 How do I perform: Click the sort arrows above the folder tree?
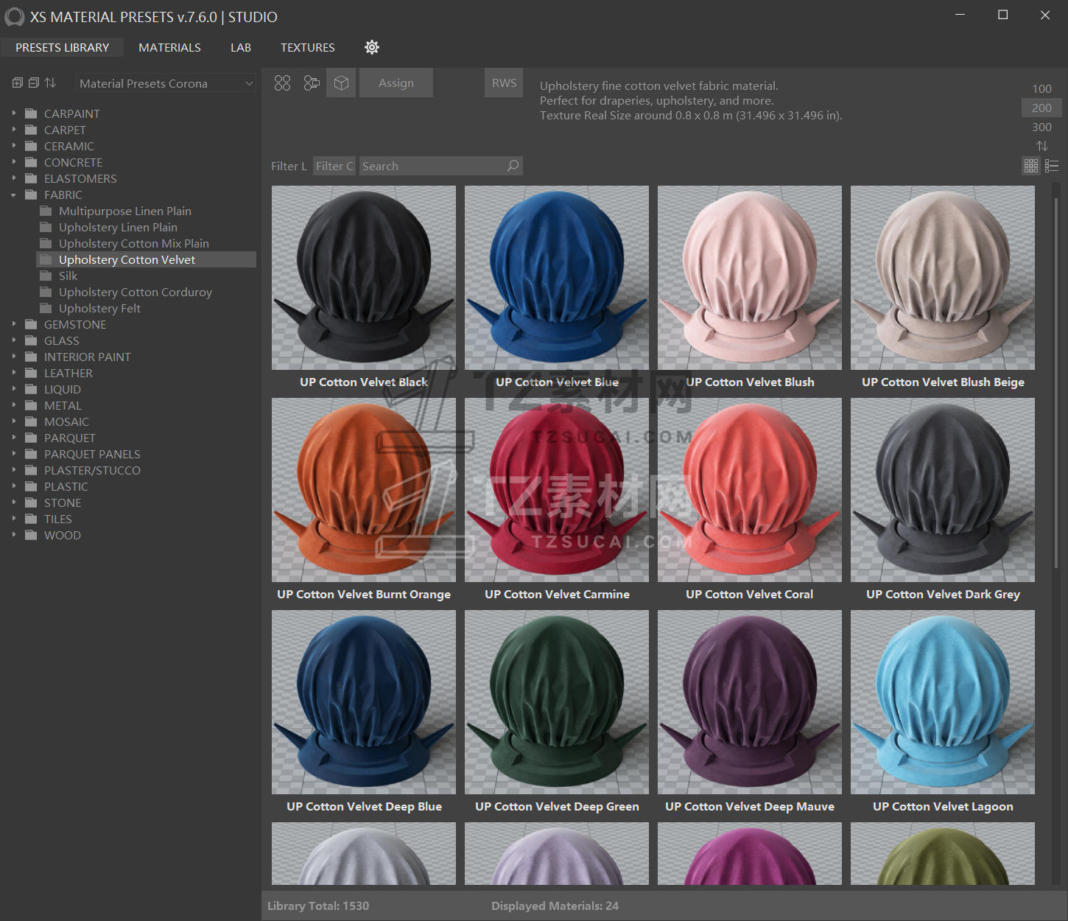(x=50, y=83)
